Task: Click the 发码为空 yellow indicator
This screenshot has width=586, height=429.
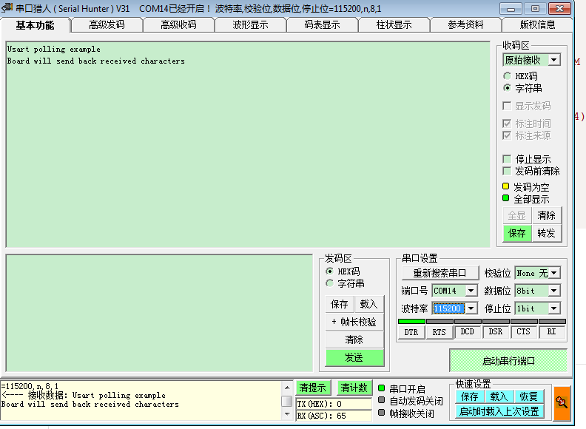Action: (x=505, y=186)
